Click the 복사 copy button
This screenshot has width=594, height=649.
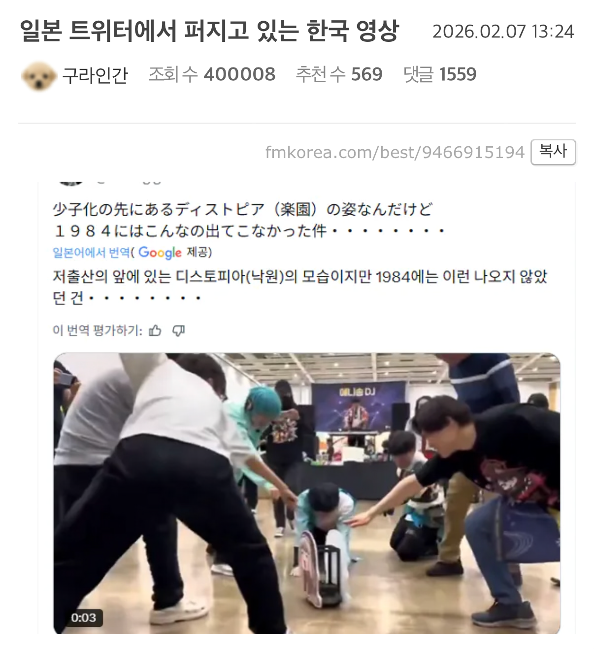click(553, 152)
